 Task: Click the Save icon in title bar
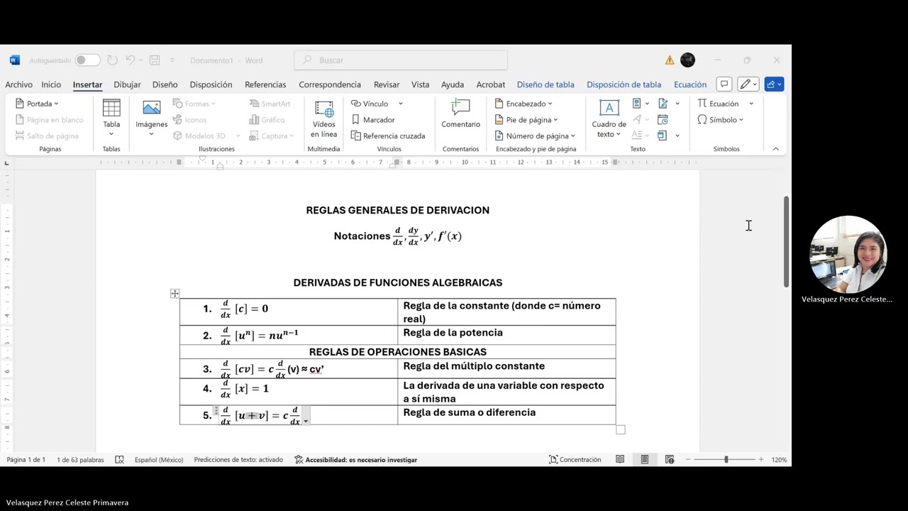(155, 60)
